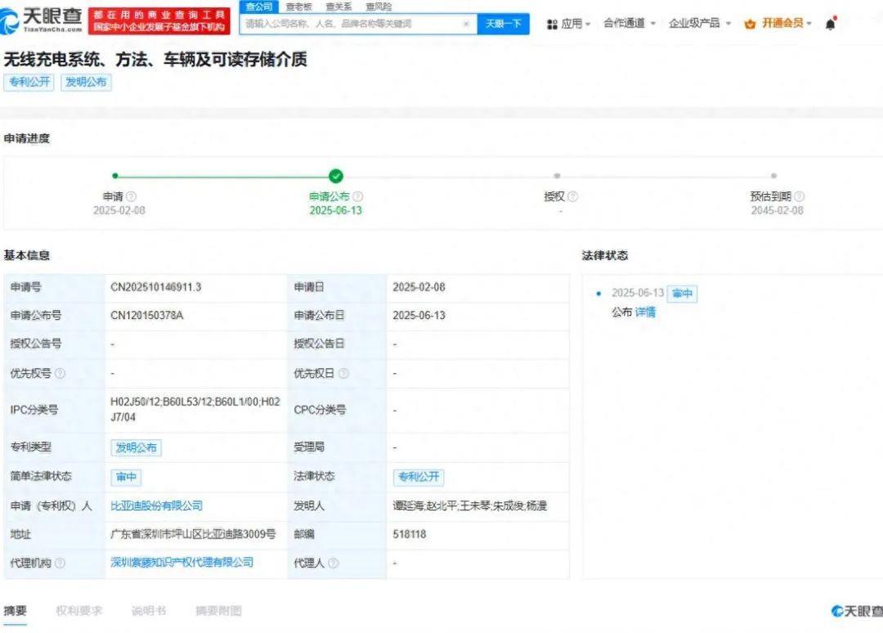Select the 2045-02-08 estimated expiry date
This screenshot has height=633, width=883.
pos(778,211)
